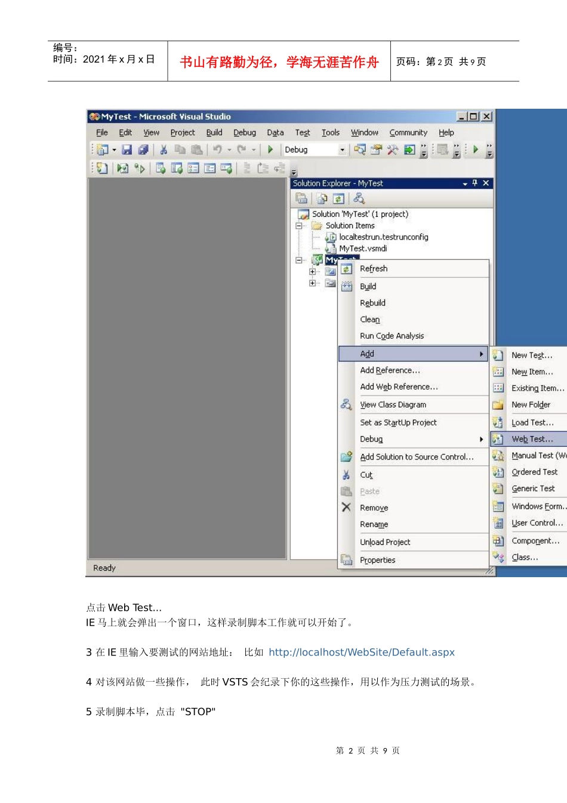567x803 pixels.
Task: Open the Solution Explorer window position dropdown arrow
Action: pos(465,183)
